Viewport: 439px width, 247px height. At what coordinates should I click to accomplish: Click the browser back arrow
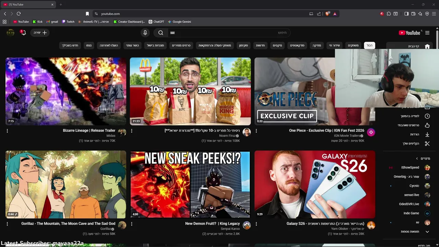click(5, 14)
